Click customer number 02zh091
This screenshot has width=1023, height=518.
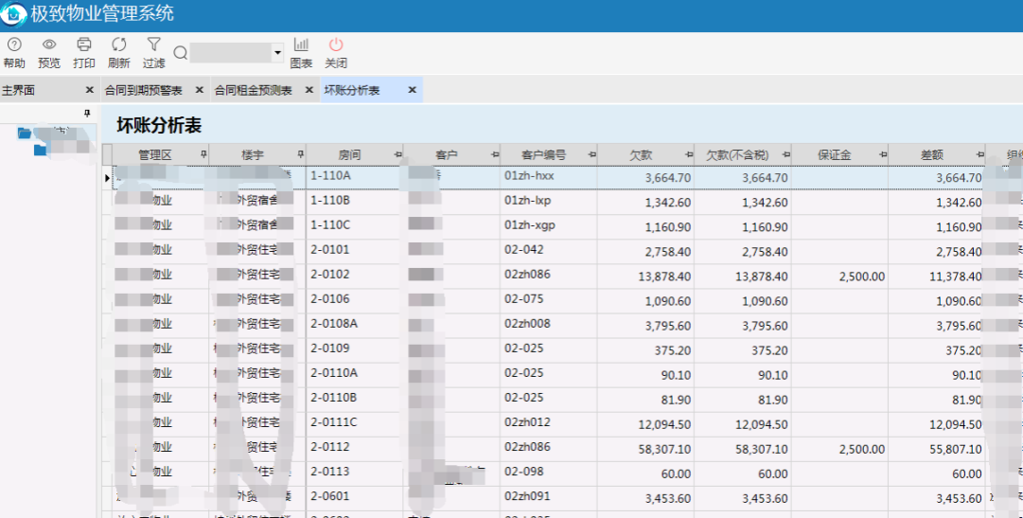(527, 496)
